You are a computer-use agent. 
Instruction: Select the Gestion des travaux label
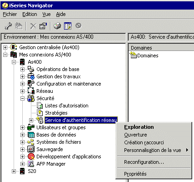coord(59,76)
